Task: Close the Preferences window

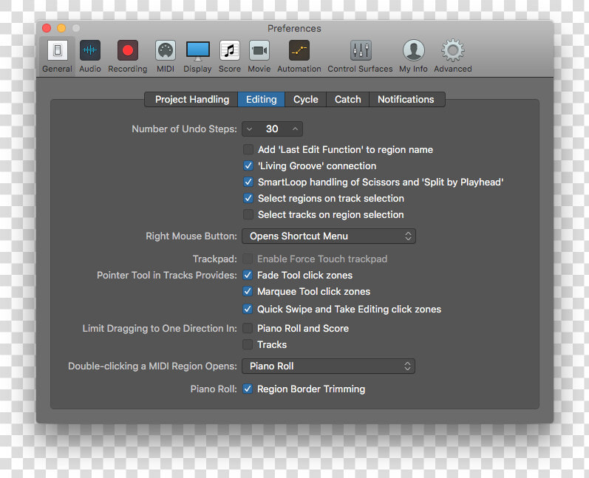Action: tap(47, 28)
